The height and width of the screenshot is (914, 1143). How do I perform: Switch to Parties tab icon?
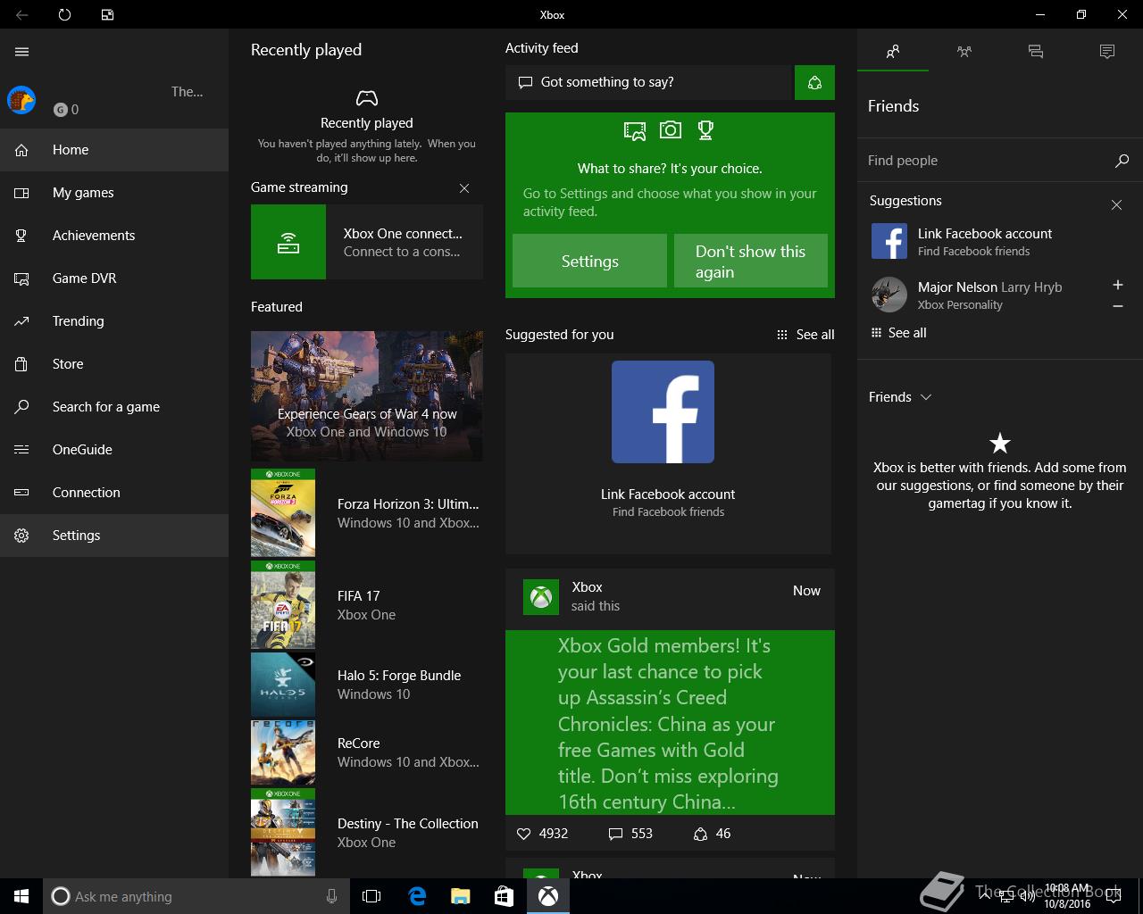tap(964, 52)
